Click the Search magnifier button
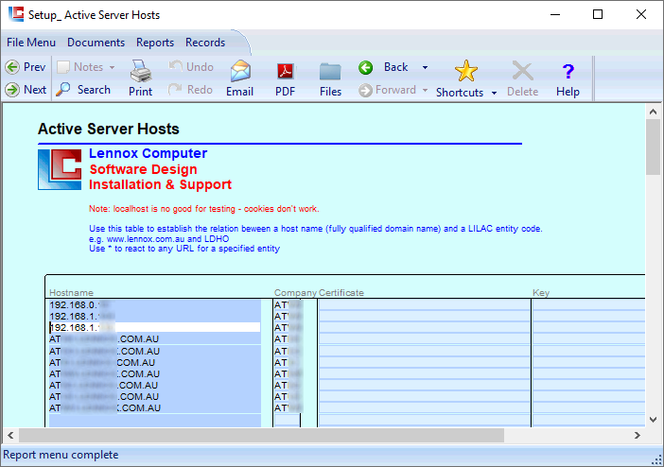Viewport: 664px width, 467px height. [83, 90]
